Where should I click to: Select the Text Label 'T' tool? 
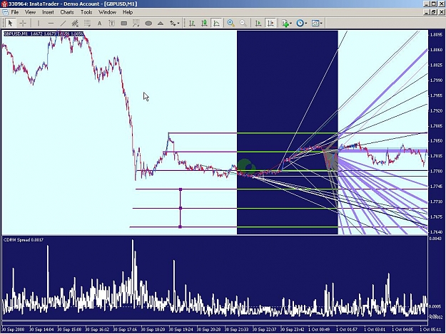(x=112, y=24)
